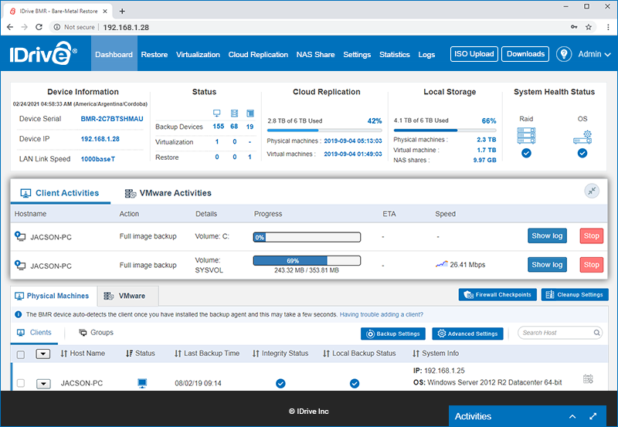
Task: Sort clients by Status column
Action: pyautogui.click(x=141, y=354)
